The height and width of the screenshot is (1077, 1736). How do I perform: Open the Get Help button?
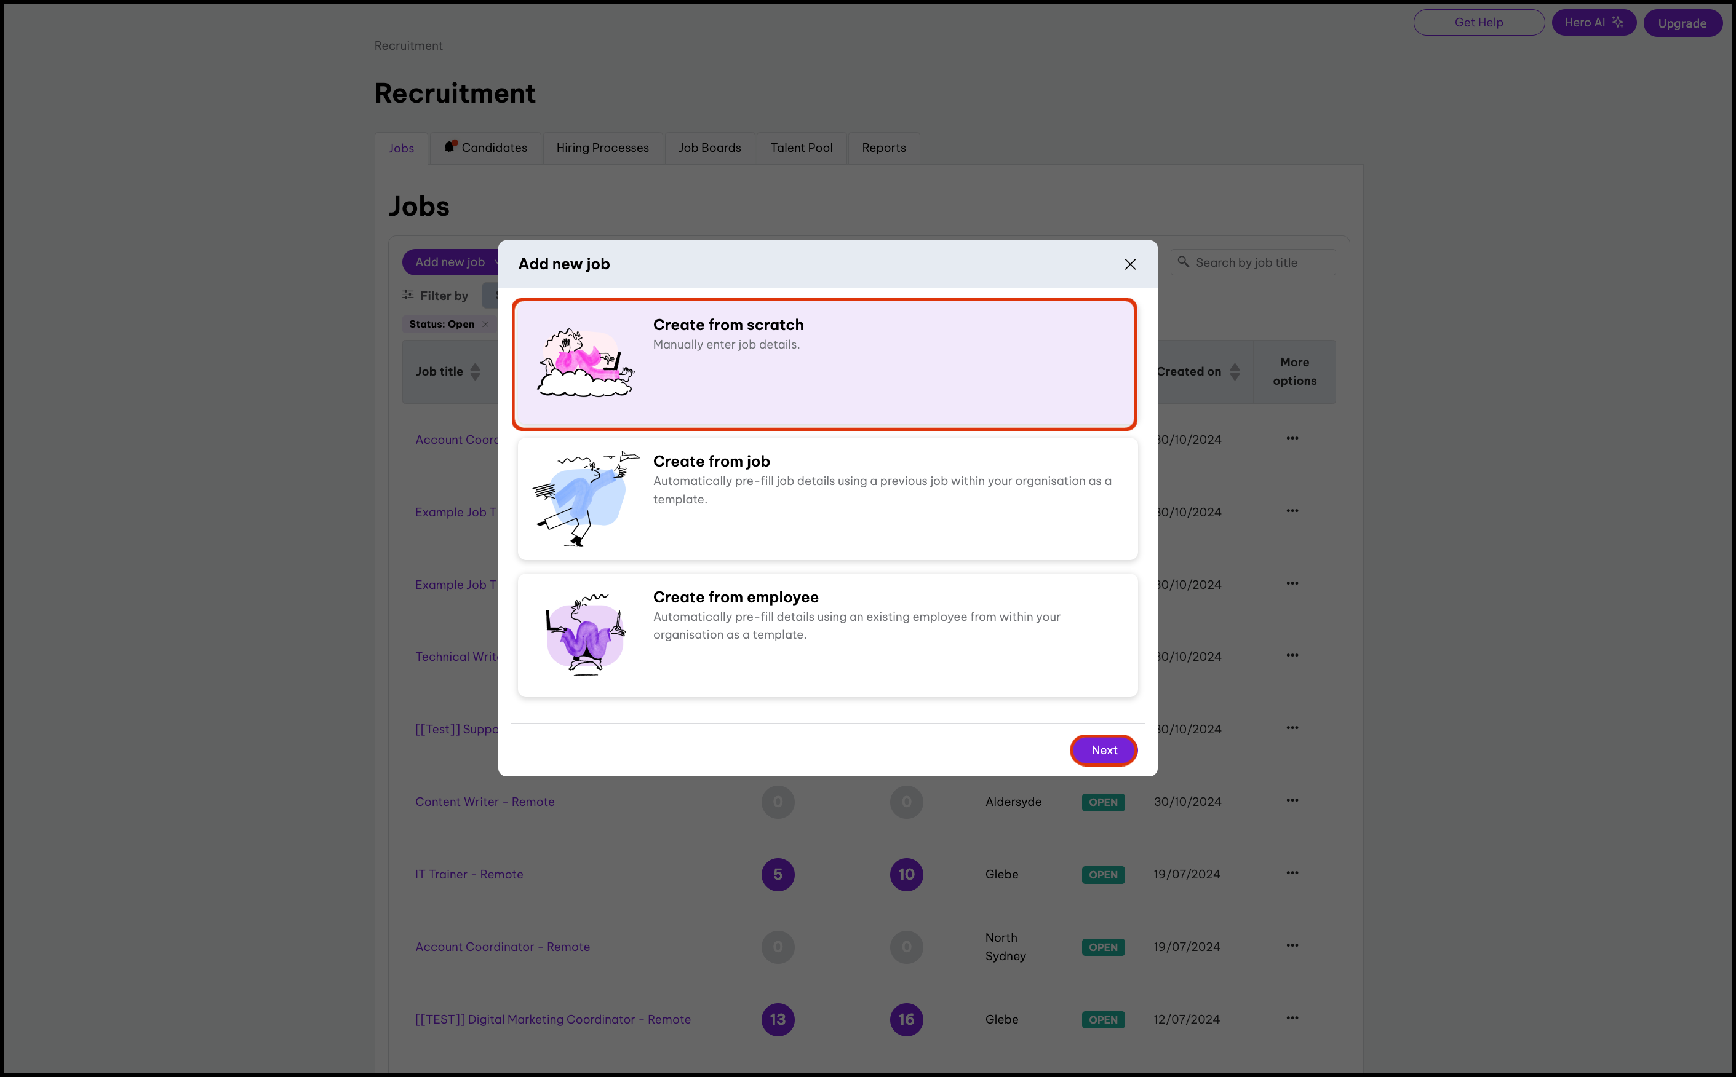[x=1478, y=23]
